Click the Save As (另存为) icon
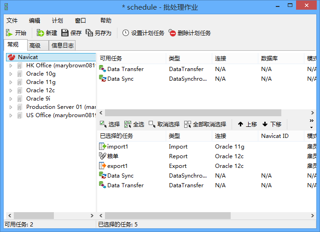The height and width of the screenshot is (232, 320). [89, 33]
